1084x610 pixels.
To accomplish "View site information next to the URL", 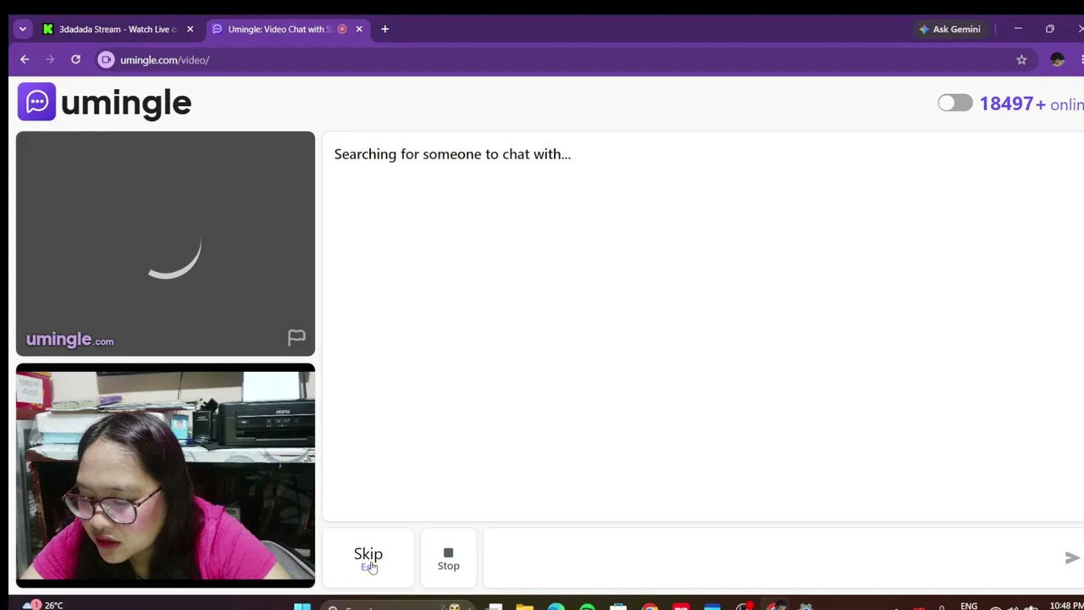I will point(106,59).
